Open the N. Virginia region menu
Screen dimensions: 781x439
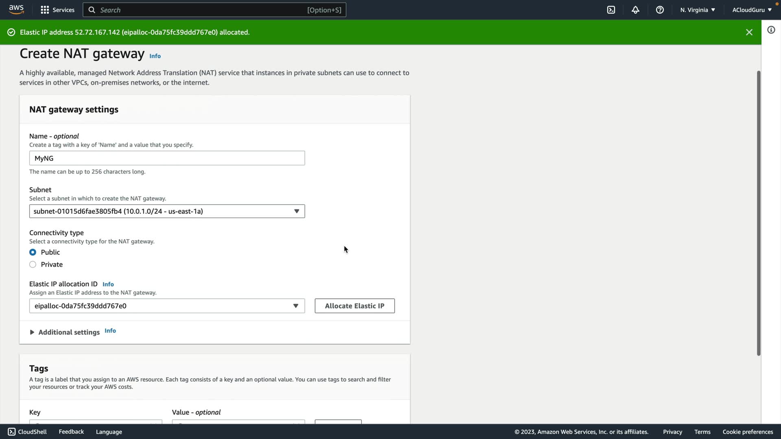click(x=697, y=10)
